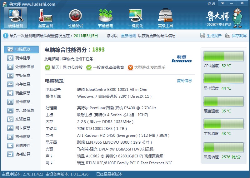Image resolution: width=250 pixels, height=178 pixels.
Task: Open the 高级工具 toolbox toolbar icon
Action: [166, 18]
